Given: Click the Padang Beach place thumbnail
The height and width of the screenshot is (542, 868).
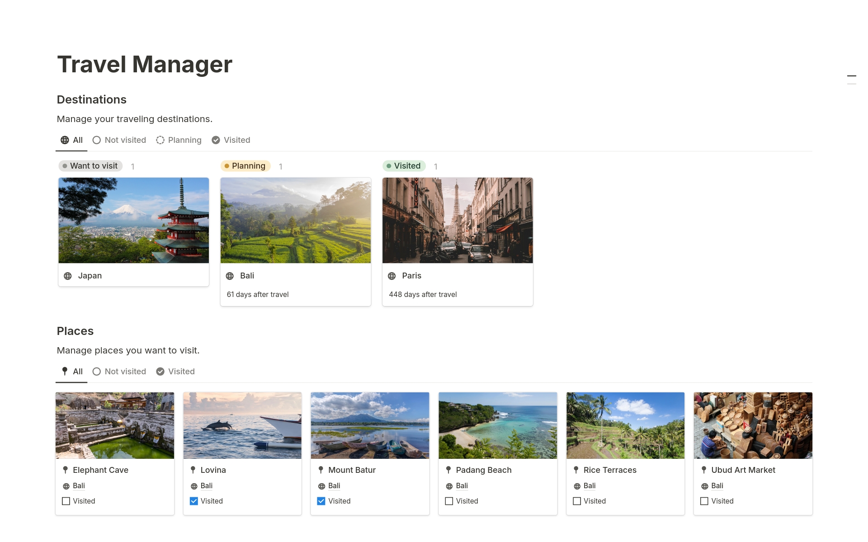Looking at the screenshot, I should 498,424.
